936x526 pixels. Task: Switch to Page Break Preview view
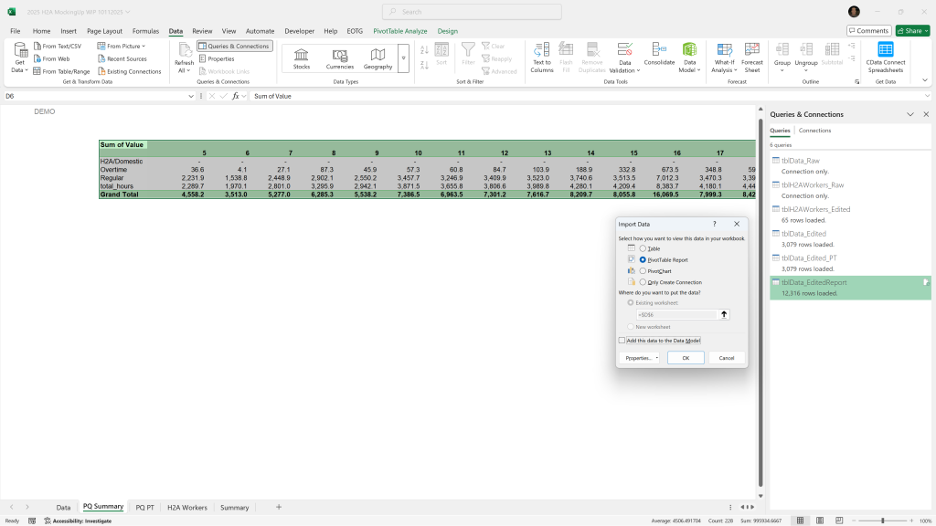839,521
